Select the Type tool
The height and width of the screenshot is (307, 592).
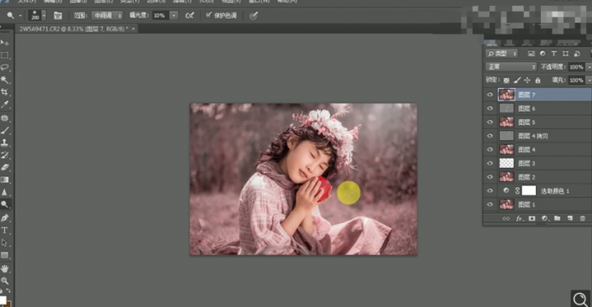4,230
